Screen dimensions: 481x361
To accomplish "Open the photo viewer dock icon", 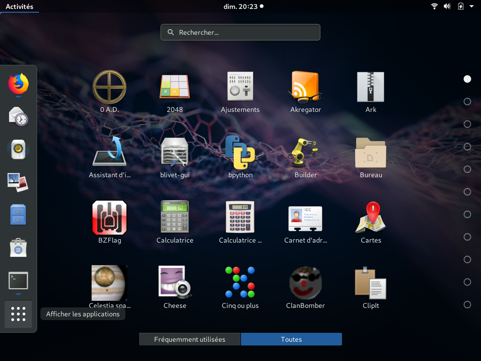I will coord(18,182).
